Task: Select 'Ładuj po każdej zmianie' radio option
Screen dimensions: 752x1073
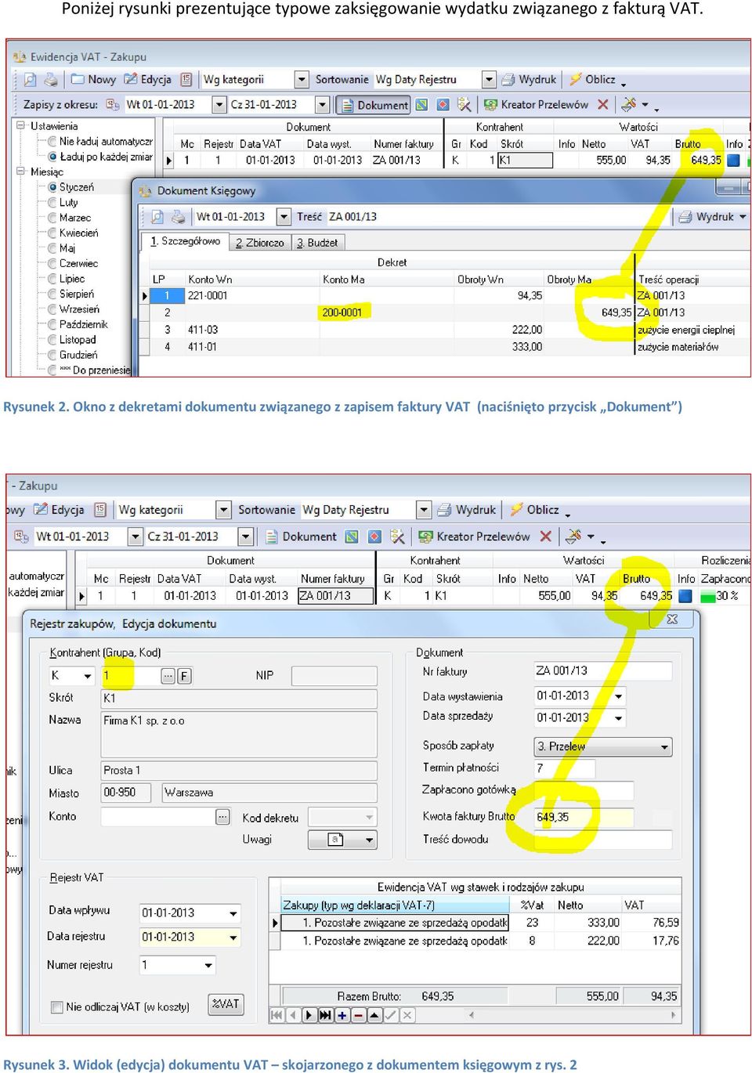Action: [52, 157]
